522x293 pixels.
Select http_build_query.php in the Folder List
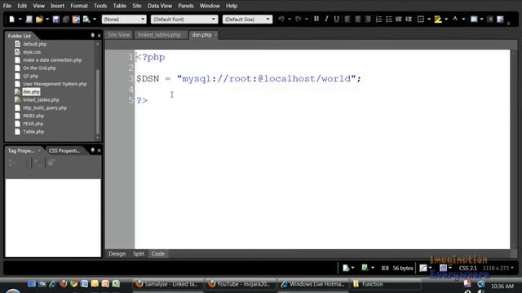coord(45,107)
